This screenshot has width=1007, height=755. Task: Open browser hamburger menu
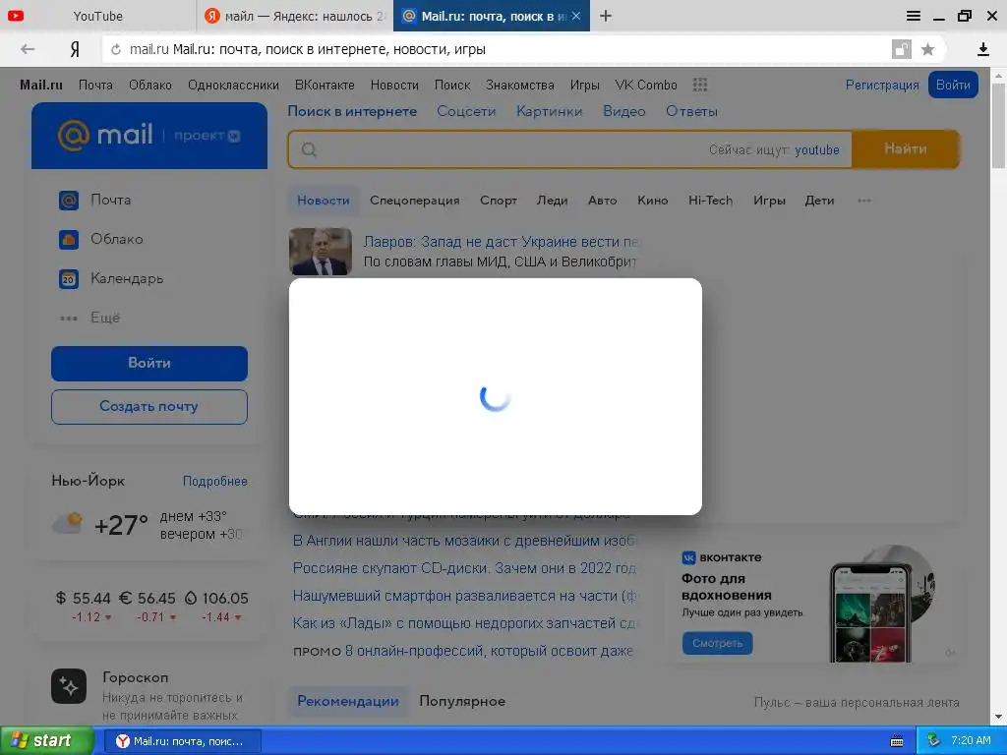[x=914, y=16]
